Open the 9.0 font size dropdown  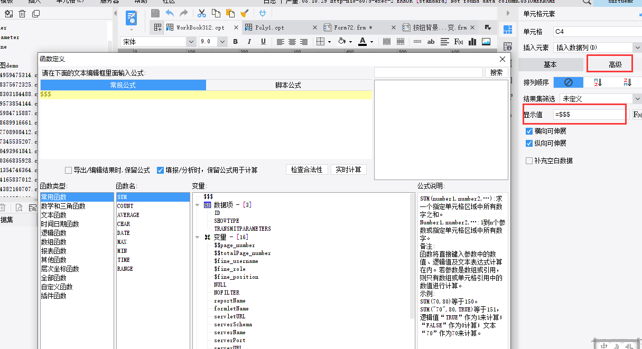(x=222, y=42)
